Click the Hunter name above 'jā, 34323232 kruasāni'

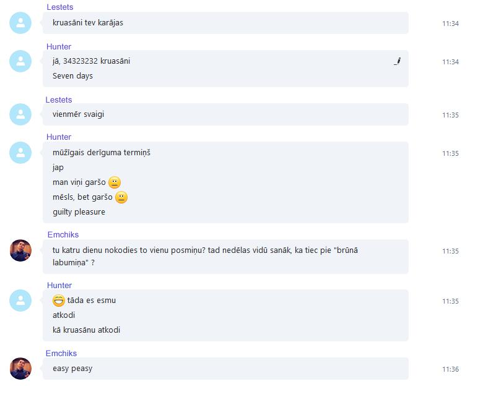59,46
